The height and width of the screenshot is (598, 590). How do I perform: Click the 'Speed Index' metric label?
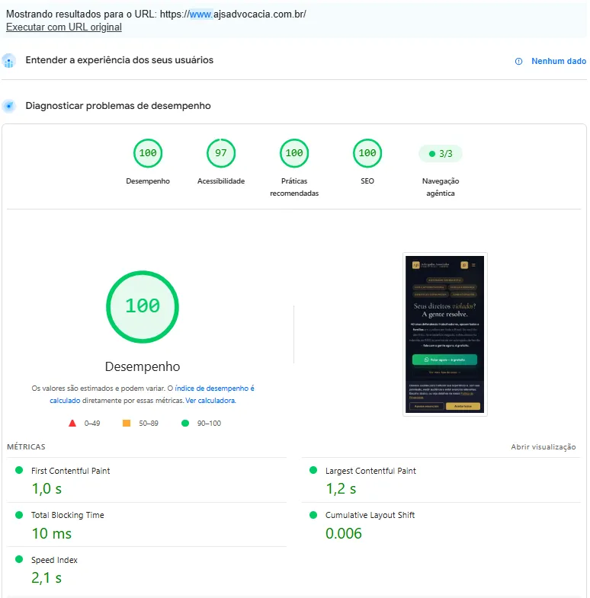(x=54, y=560)
